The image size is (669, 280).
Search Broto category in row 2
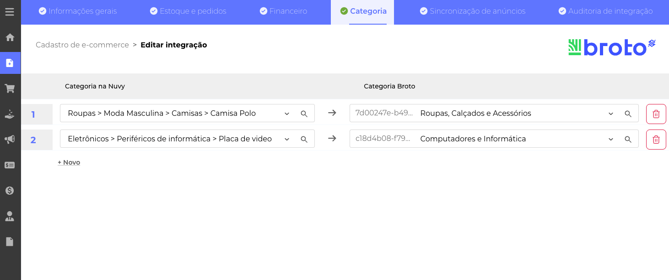point(628,140)
